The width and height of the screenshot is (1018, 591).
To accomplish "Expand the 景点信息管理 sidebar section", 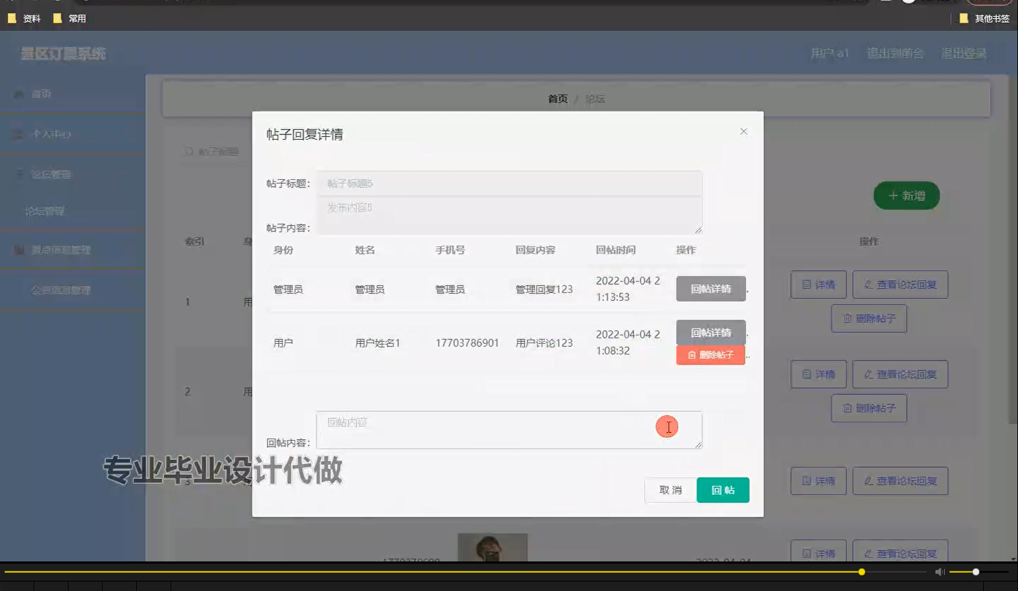I will pos(74,249).
